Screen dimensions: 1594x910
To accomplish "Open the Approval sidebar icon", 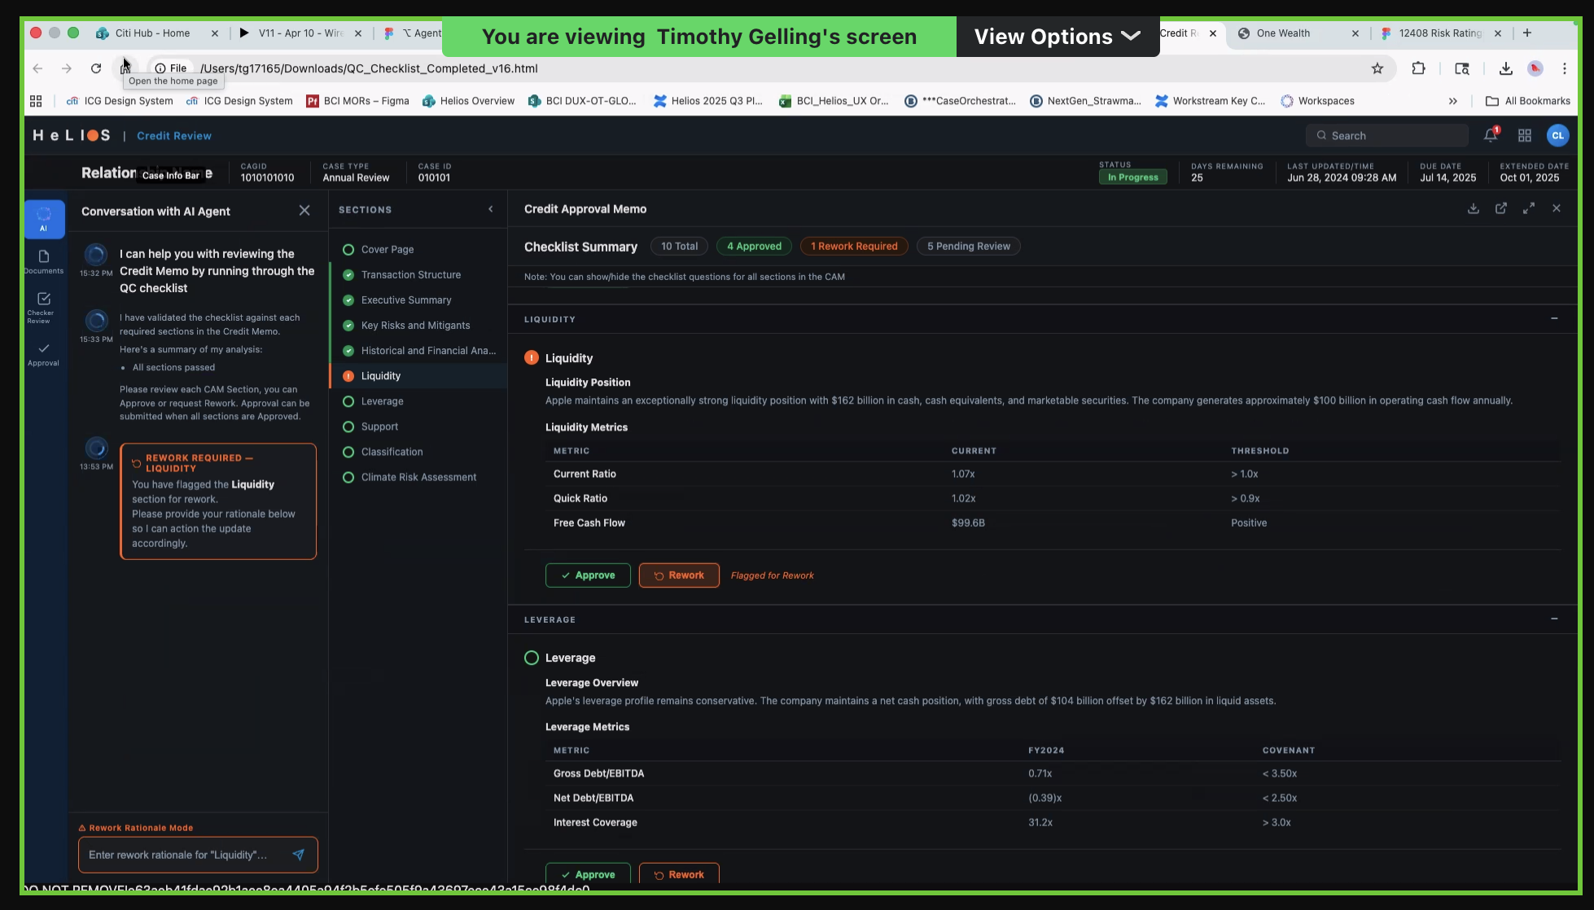I will (44, 354).
